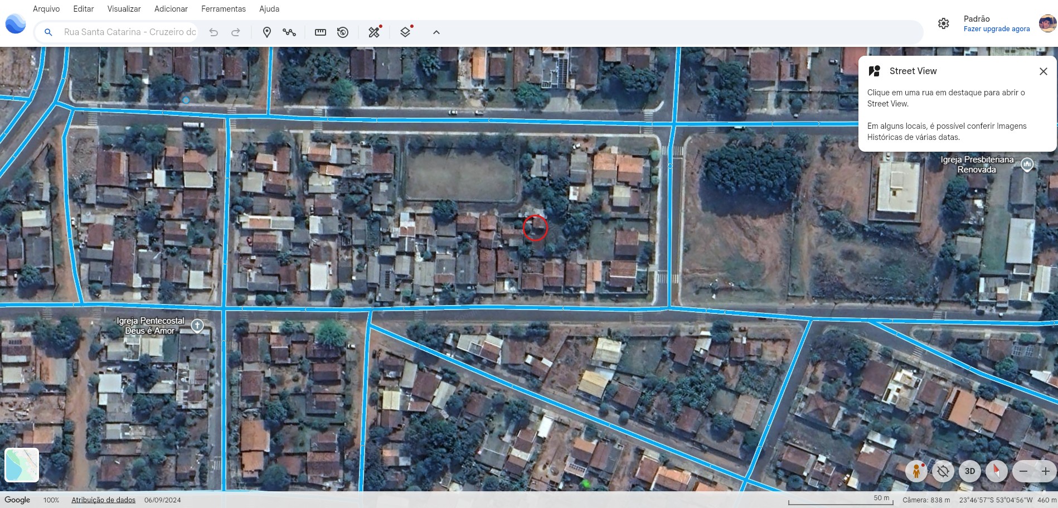Click the Street View panel icon
This screenshot has width=1058, height=508.
(875, 71)
